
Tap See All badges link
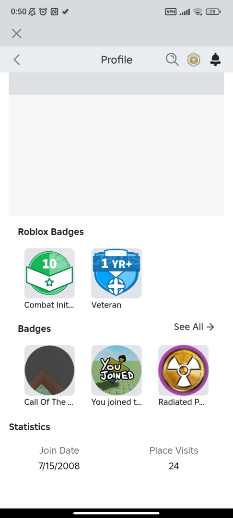coord(194,327)
